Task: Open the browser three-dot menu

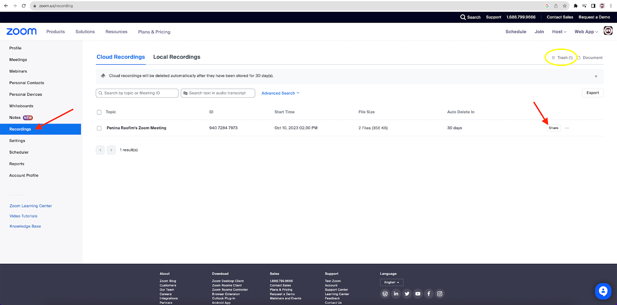Action: [611, 6]
